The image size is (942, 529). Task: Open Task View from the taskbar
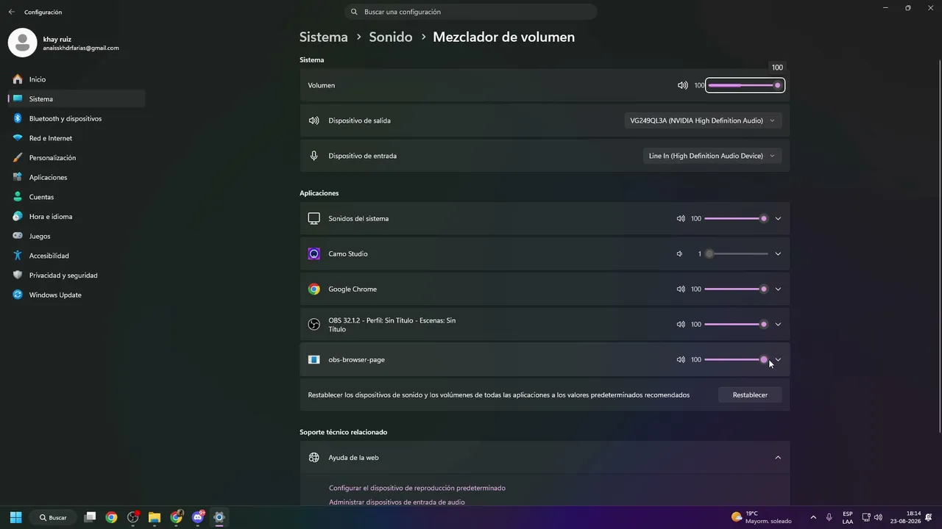(x=90, y=517)
